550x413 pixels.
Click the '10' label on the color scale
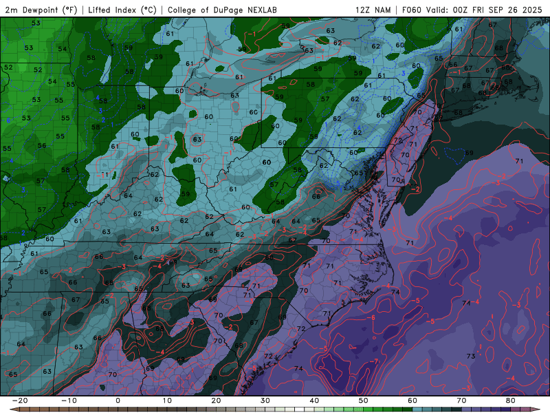[167, 401]
